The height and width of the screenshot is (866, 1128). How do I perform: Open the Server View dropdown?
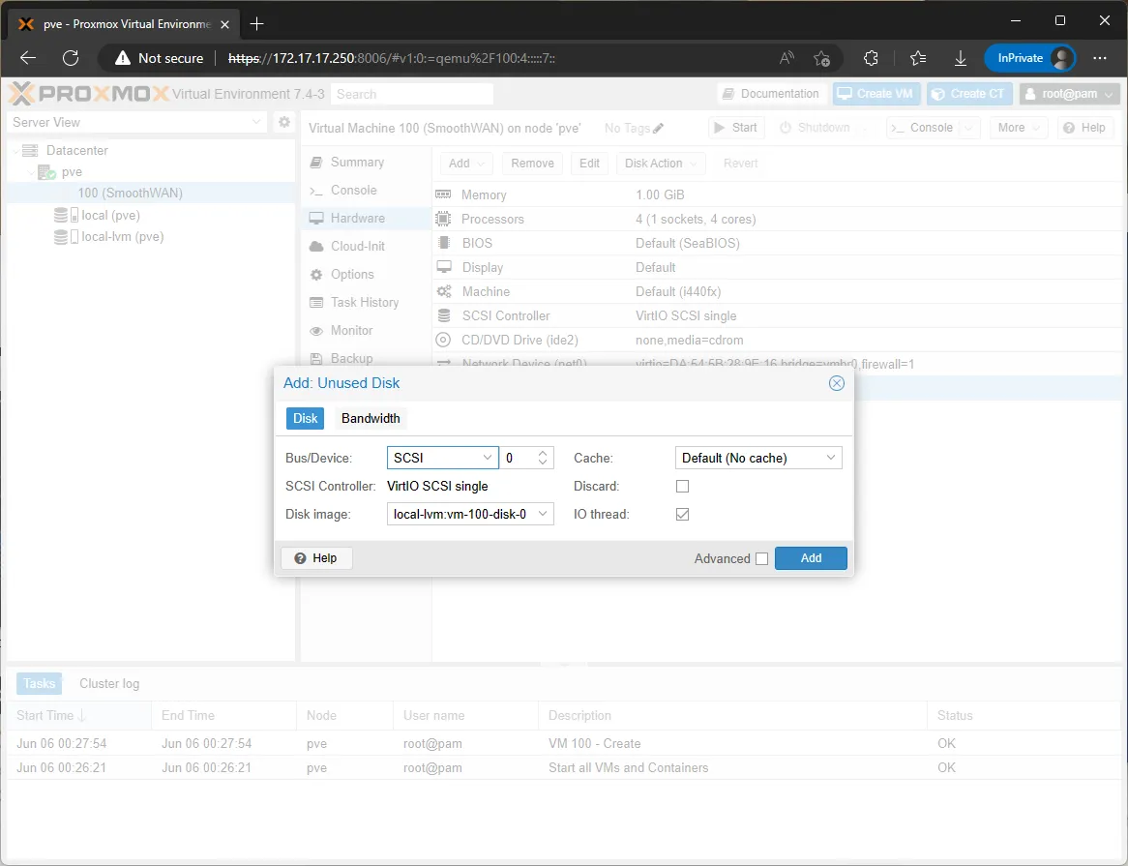pyautogui.click(x=138, y=122)
